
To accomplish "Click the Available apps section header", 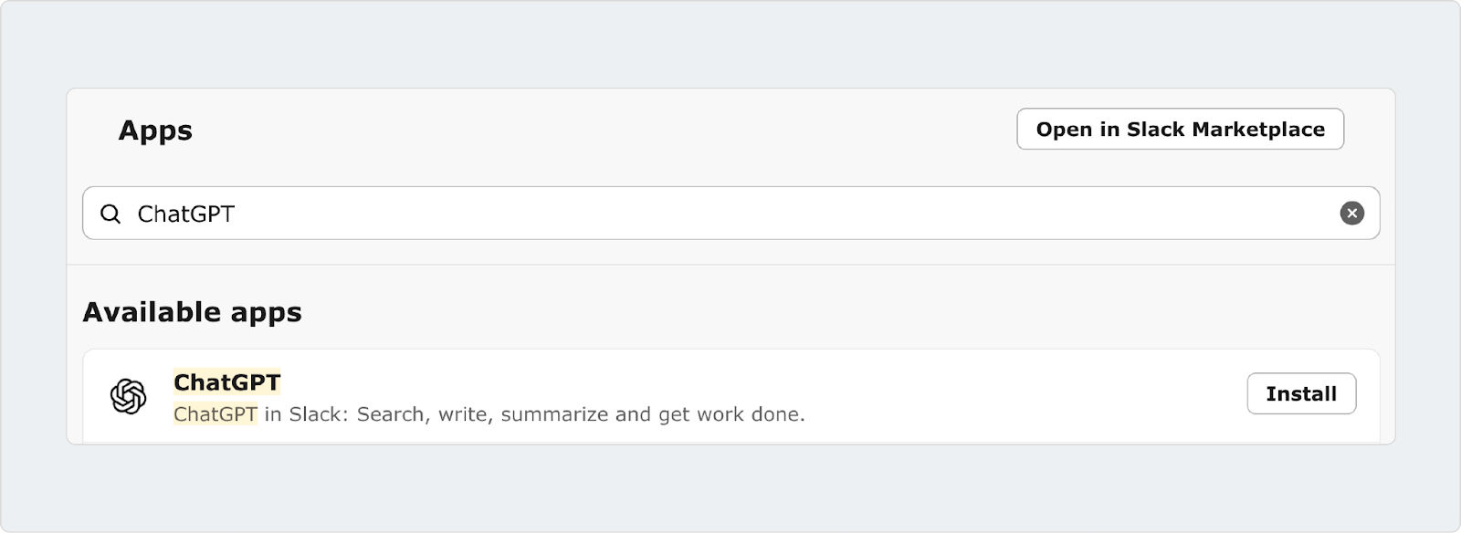I will 193,311.
